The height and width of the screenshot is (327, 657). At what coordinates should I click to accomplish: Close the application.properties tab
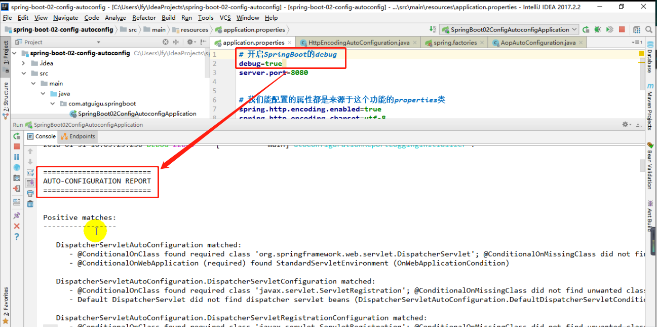coord(290,43)
